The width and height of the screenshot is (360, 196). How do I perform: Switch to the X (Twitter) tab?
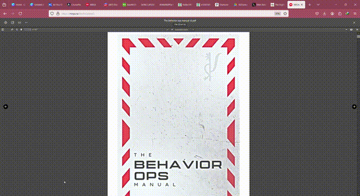pos(259,4)
